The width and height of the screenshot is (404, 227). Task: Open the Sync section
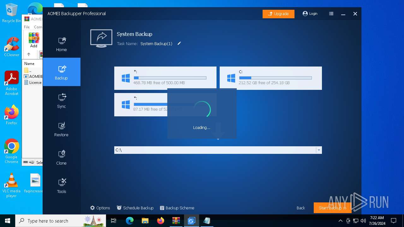[x=62, y=100]
